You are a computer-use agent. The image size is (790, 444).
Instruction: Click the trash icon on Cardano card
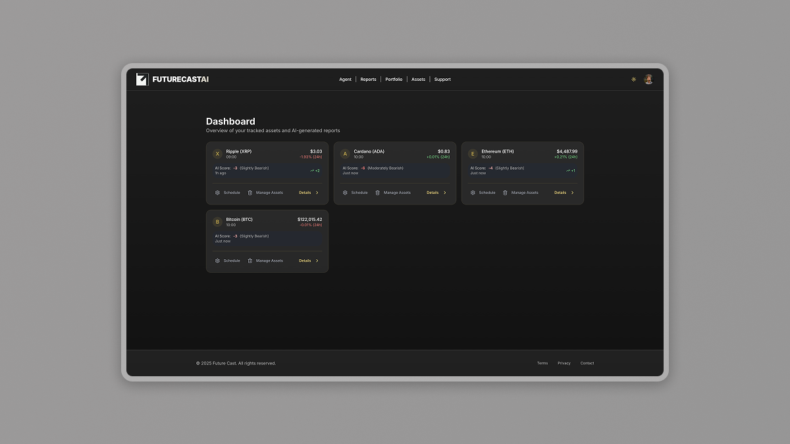click(x=377, y=193)
